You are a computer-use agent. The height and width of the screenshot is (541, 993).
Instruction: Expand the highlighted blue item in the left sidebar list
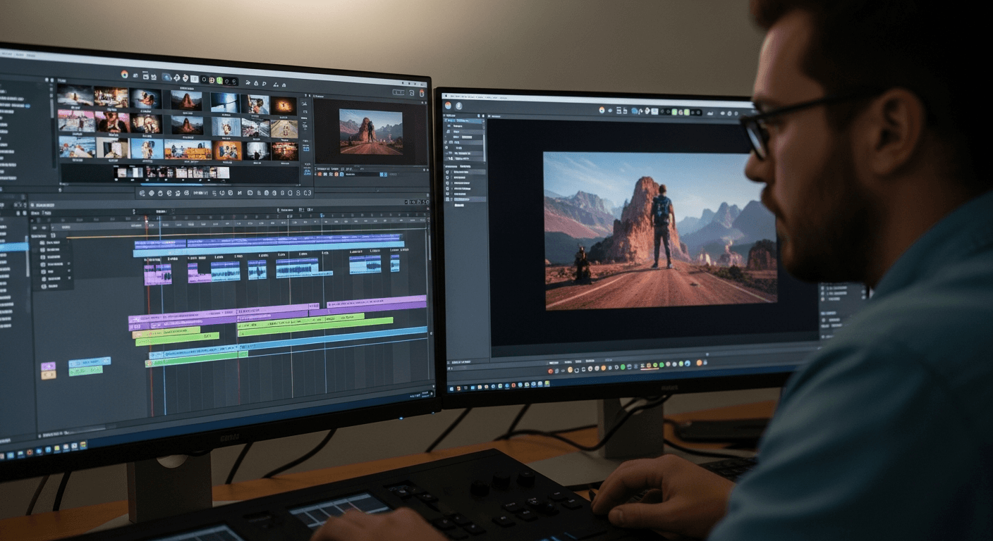coord(13,247)
